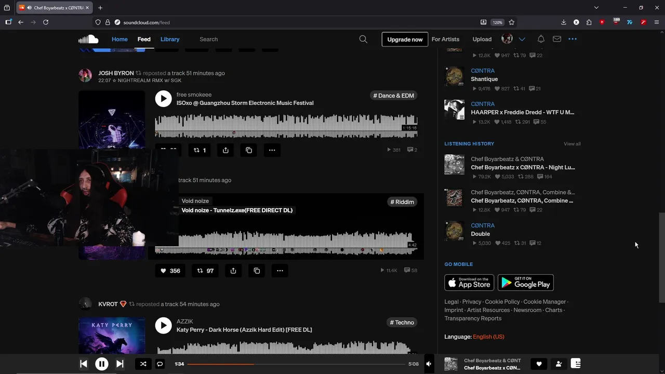Image resolution: width=665 pixels, height=374 pixels.
Task: Open the Library tab
Action: point(170,39)
